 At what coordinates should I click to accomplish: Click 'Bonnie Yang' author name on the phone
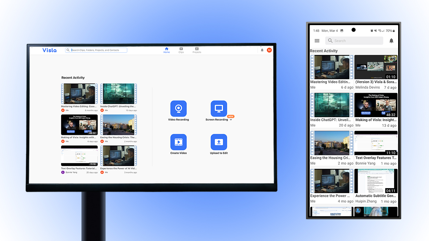365,163
